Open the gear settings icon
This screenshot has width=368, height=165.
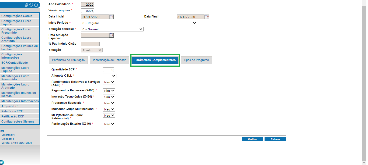(31, 5)
